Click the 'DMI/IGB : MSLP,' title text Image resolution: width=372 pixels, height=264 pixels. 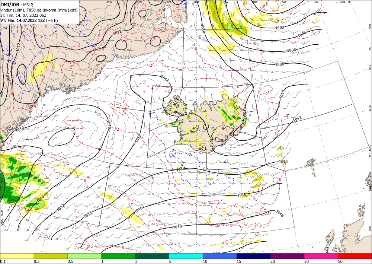tap(17, 4)
